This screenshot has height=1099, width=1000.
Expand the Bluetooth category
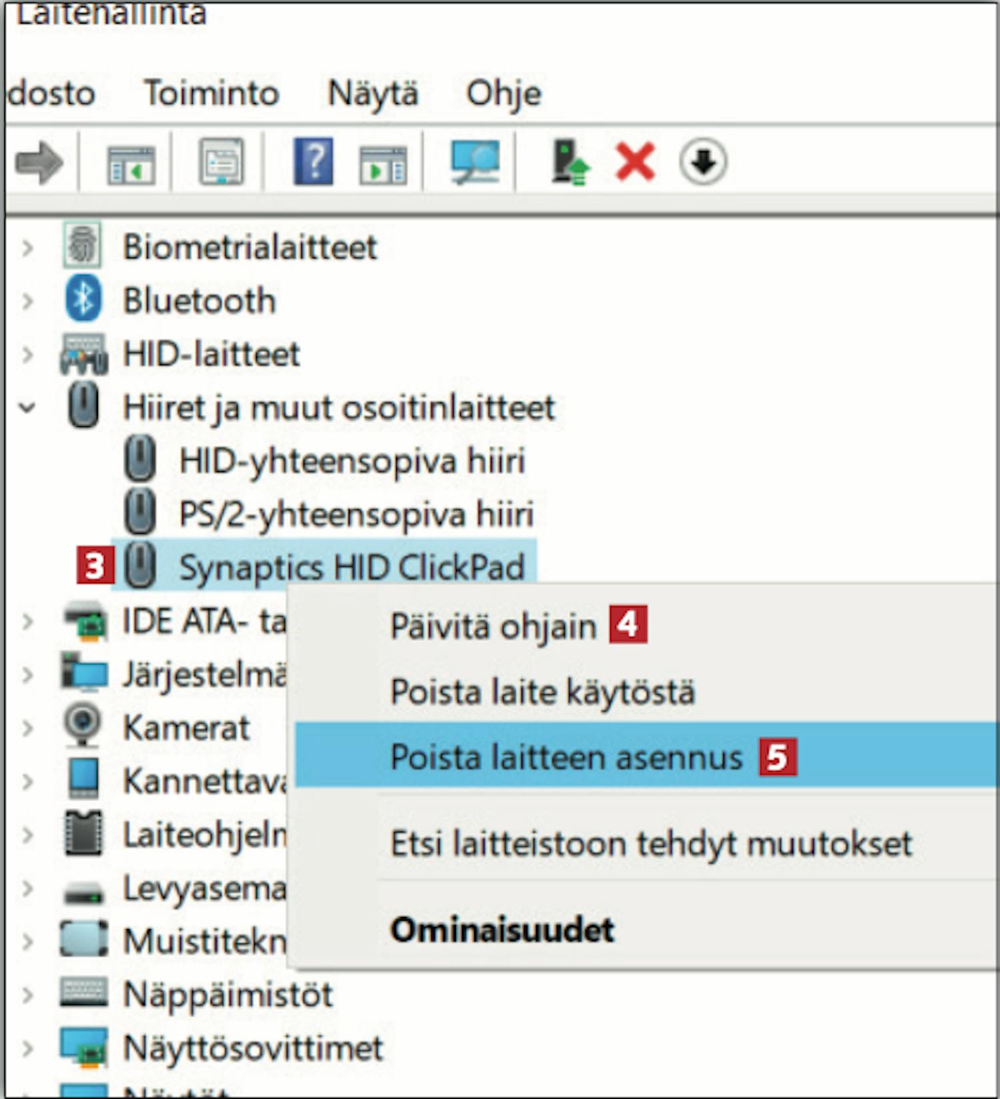click(27, 301)
